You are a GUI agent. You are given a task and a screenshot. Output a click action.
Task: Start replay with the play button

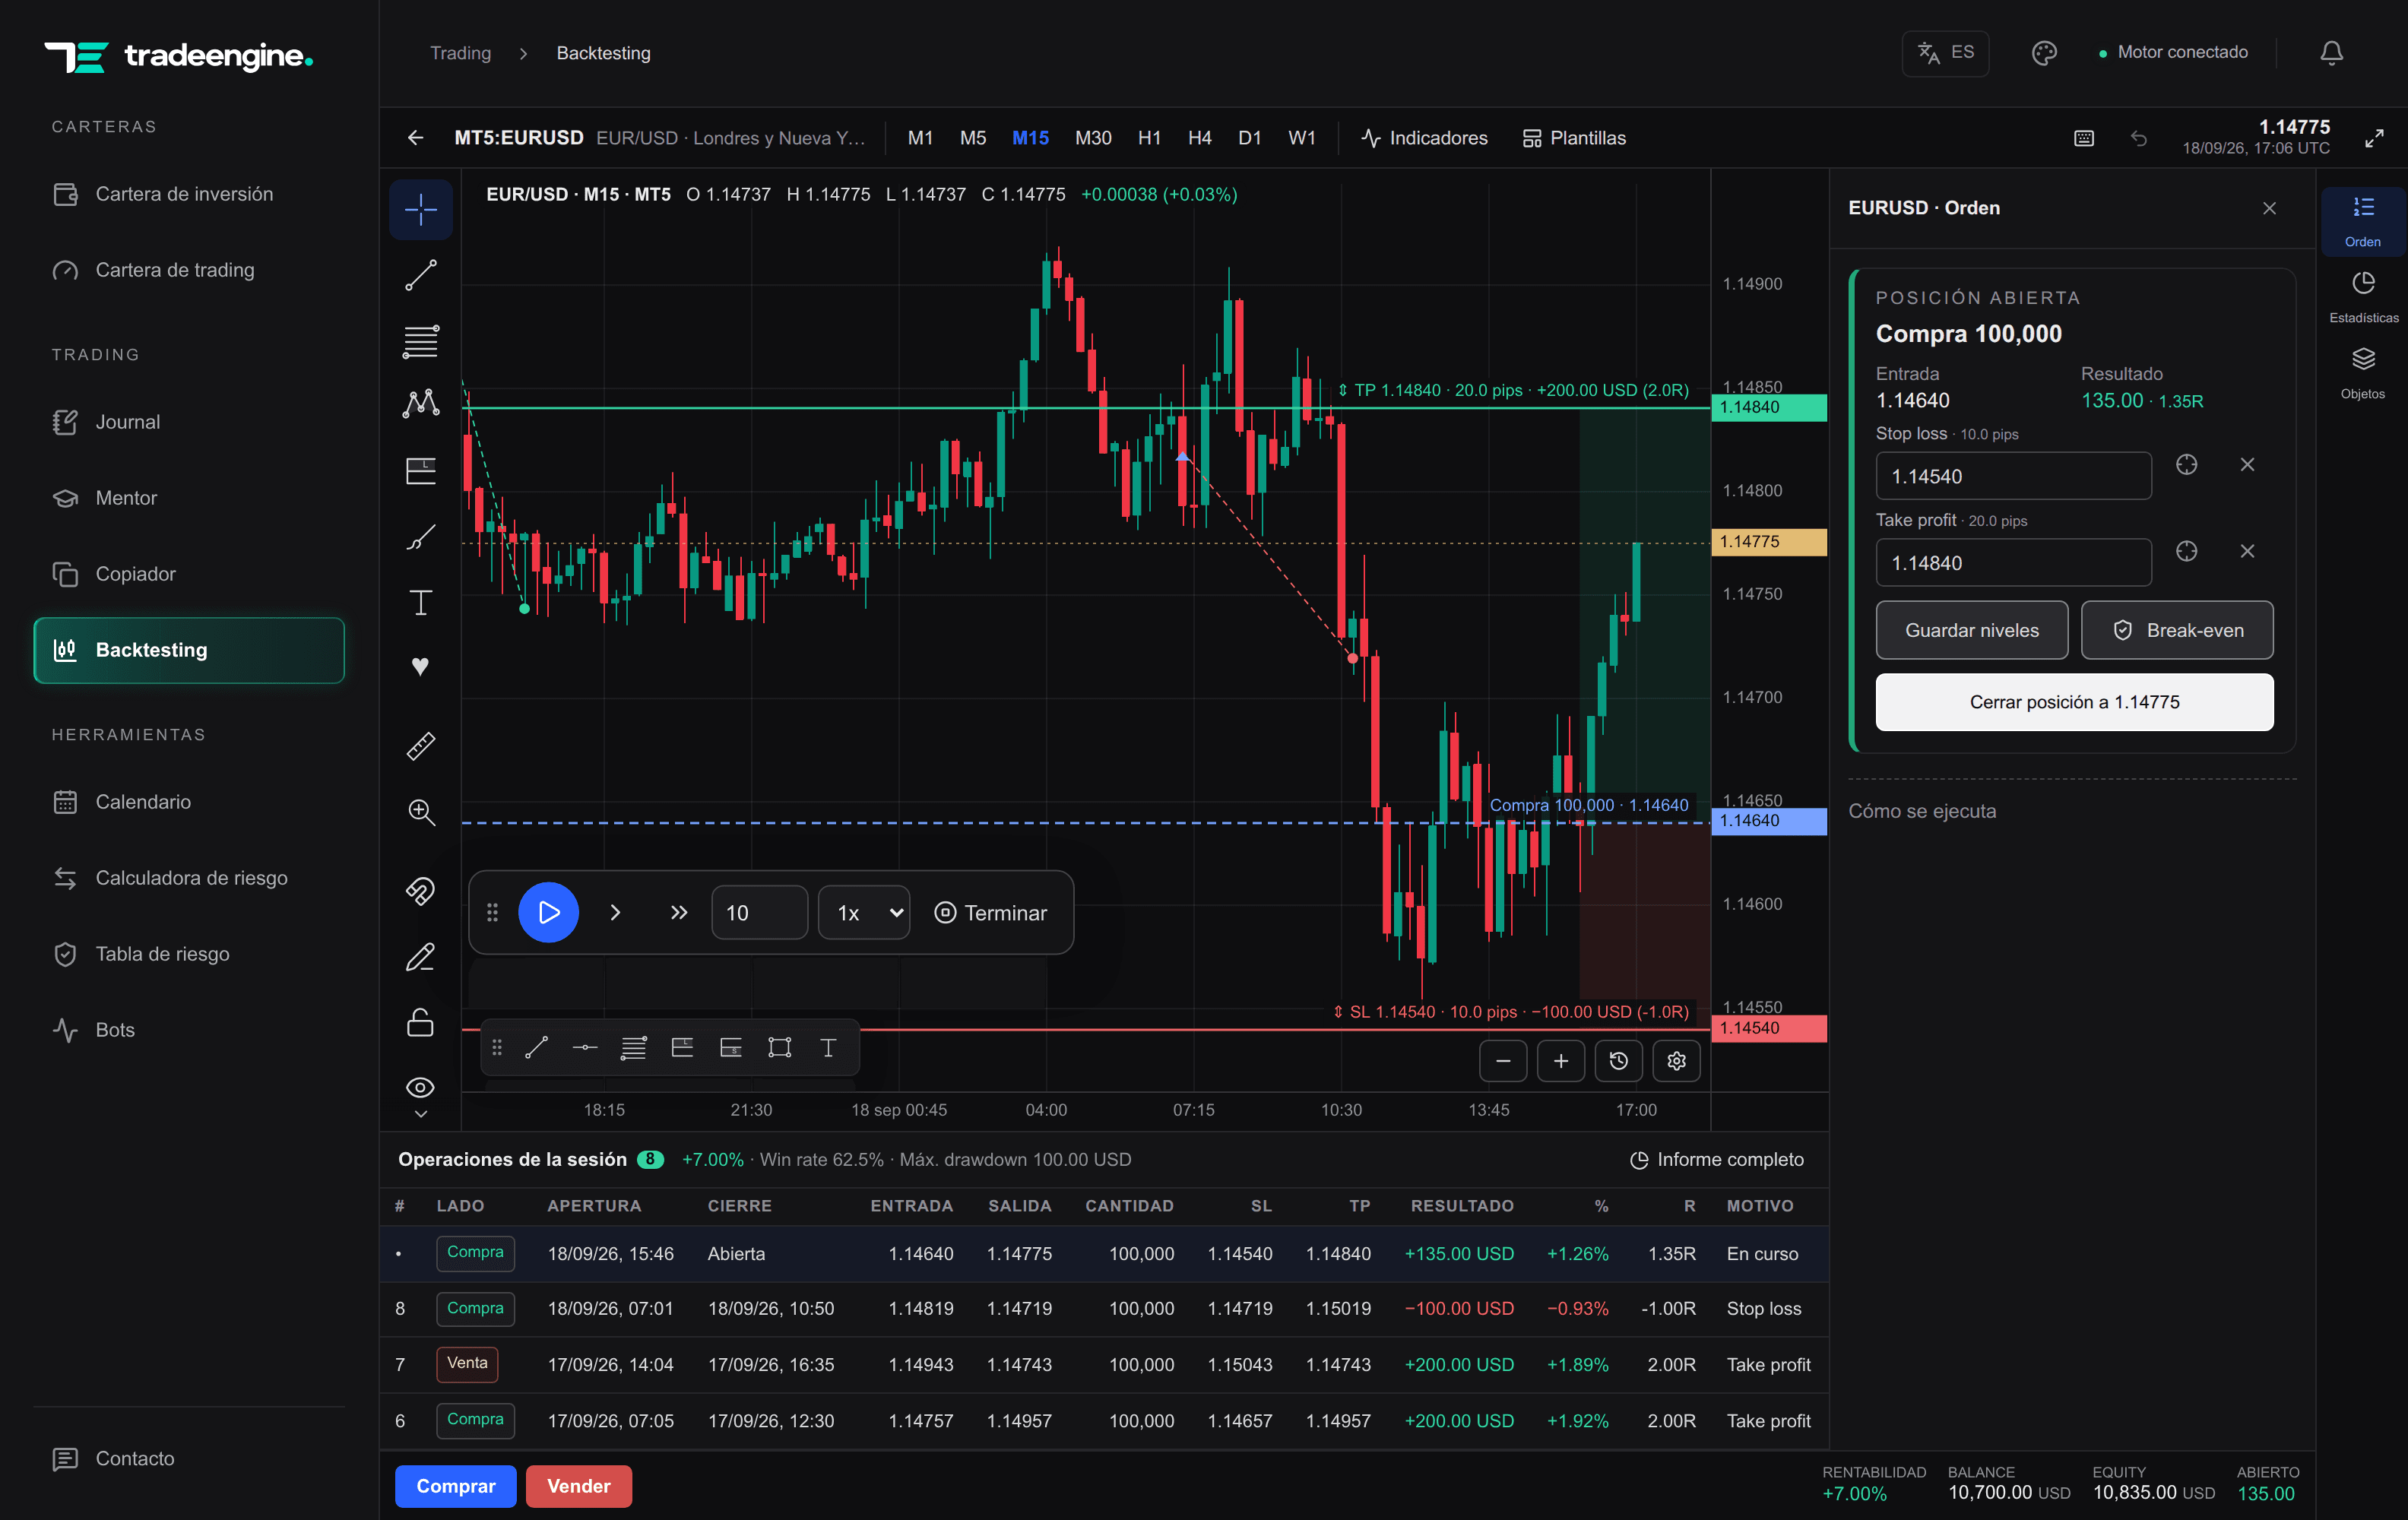click(x=548, y=912)
